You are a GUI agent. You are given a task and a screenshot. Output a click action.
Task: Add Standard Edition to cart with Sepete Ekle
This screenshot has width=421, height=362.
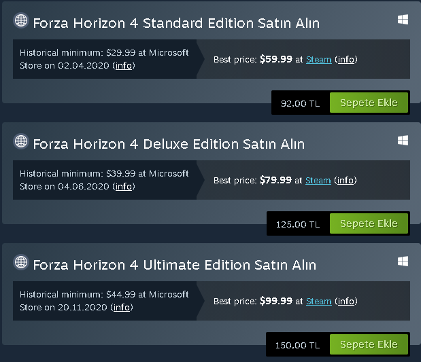click(x=369, y=103)
